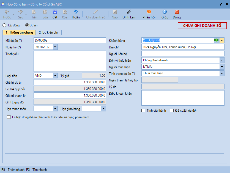Switch to the Dự kiến chi tab
Image resolution: width=230 pixels, height=173 pixels.
pyautogui.click(x=48, y=32)
